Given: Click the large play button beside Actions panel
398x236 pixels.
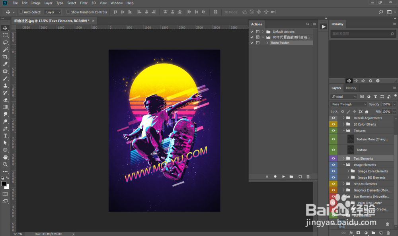Looking at the screenshot, I should pos(323,27).
